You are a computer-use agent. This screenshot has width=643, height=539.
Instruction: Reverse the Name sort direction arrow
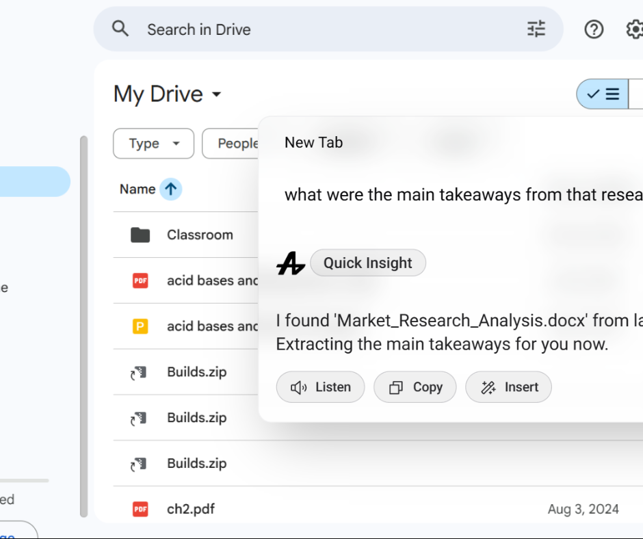pyautogui.click(x=170, y=189)
